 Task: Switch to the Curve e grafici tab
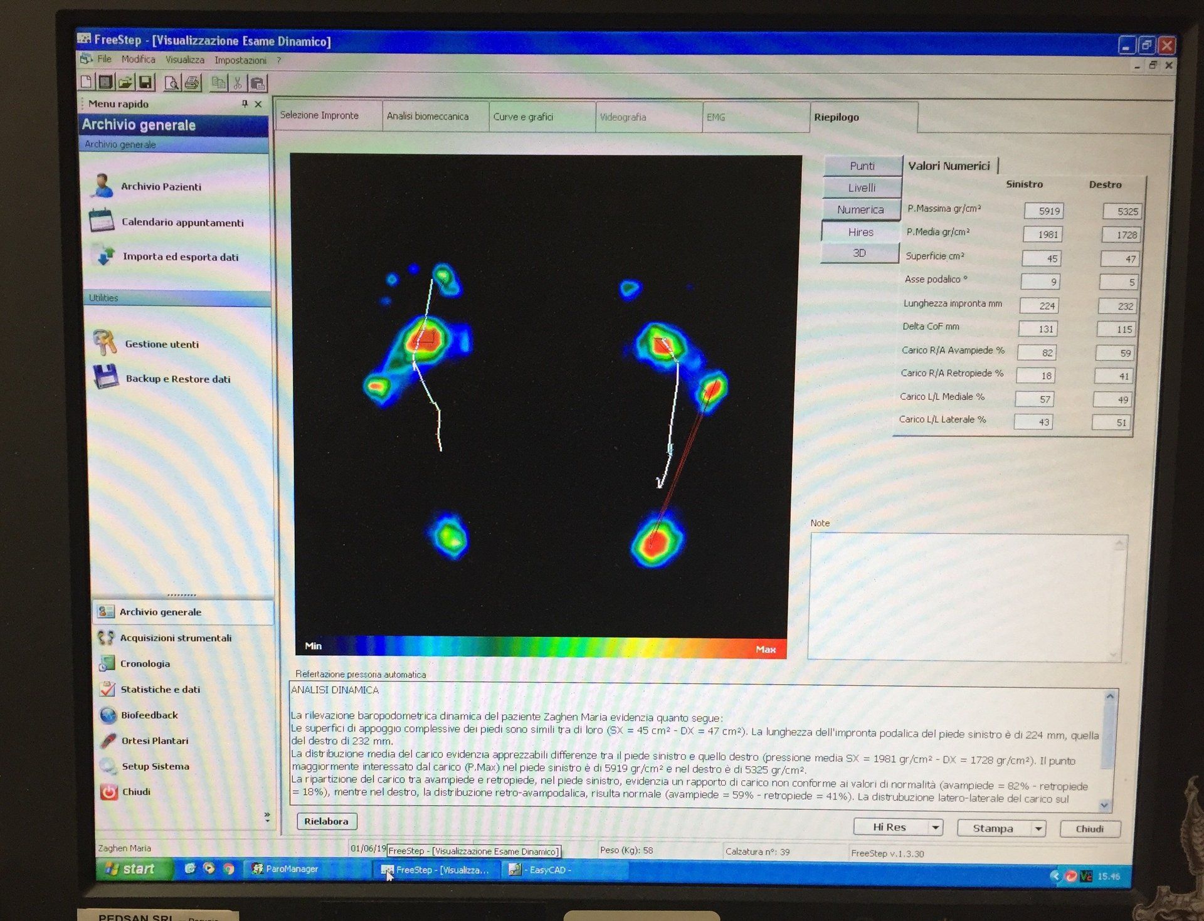pyautogui.click(x=542, y=117)
